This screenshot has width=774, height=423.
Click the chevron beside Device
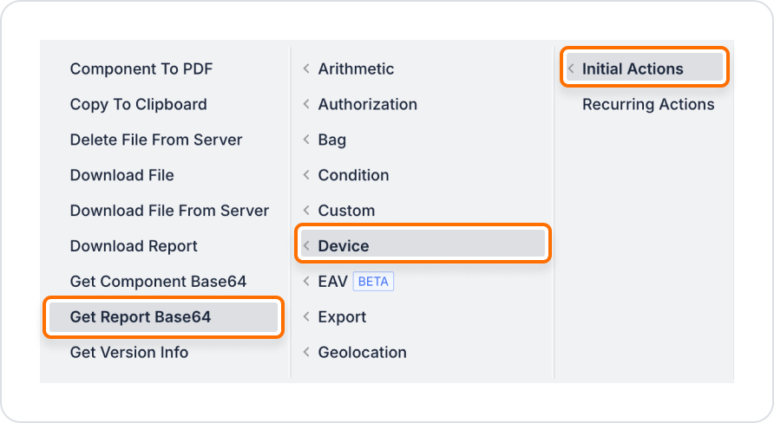tap(306, 246)
